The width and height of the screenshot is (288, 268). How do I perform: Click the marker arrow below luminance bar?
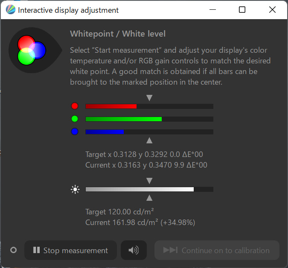[x=149, y=198]
